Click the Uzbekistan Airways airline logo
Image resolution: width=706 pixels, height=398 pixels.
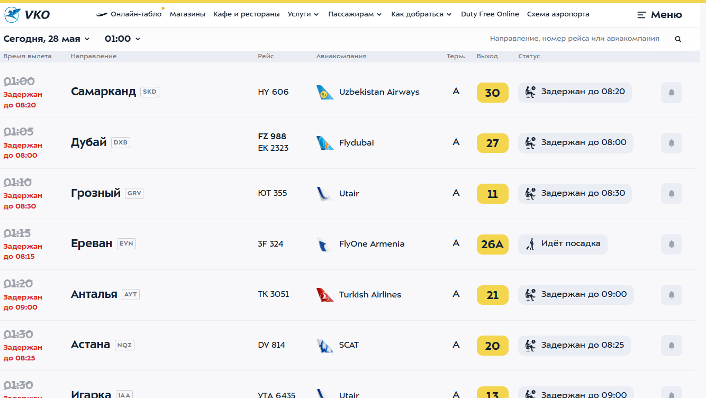(325, 93)
